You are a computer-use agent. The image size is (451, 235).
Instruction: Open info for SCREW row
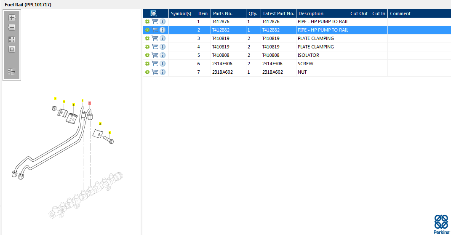pyautogui.click(x=163, y=64)
